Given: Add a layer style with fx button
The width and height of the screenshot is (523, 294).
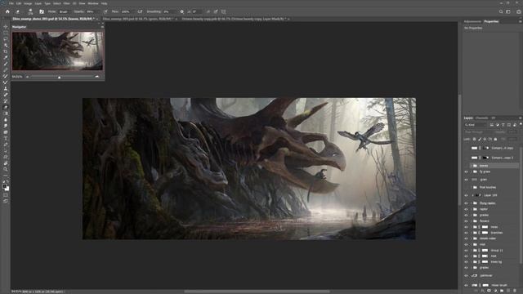Looking at the screenshot, I should click(483, 291).
